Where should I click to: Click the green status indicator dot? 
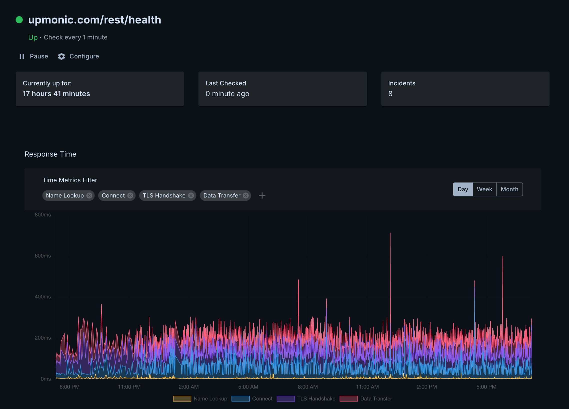point(19,20)
